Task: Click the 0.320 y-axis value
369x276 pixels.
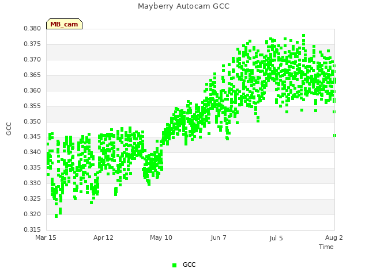Action: coord(32,214)
